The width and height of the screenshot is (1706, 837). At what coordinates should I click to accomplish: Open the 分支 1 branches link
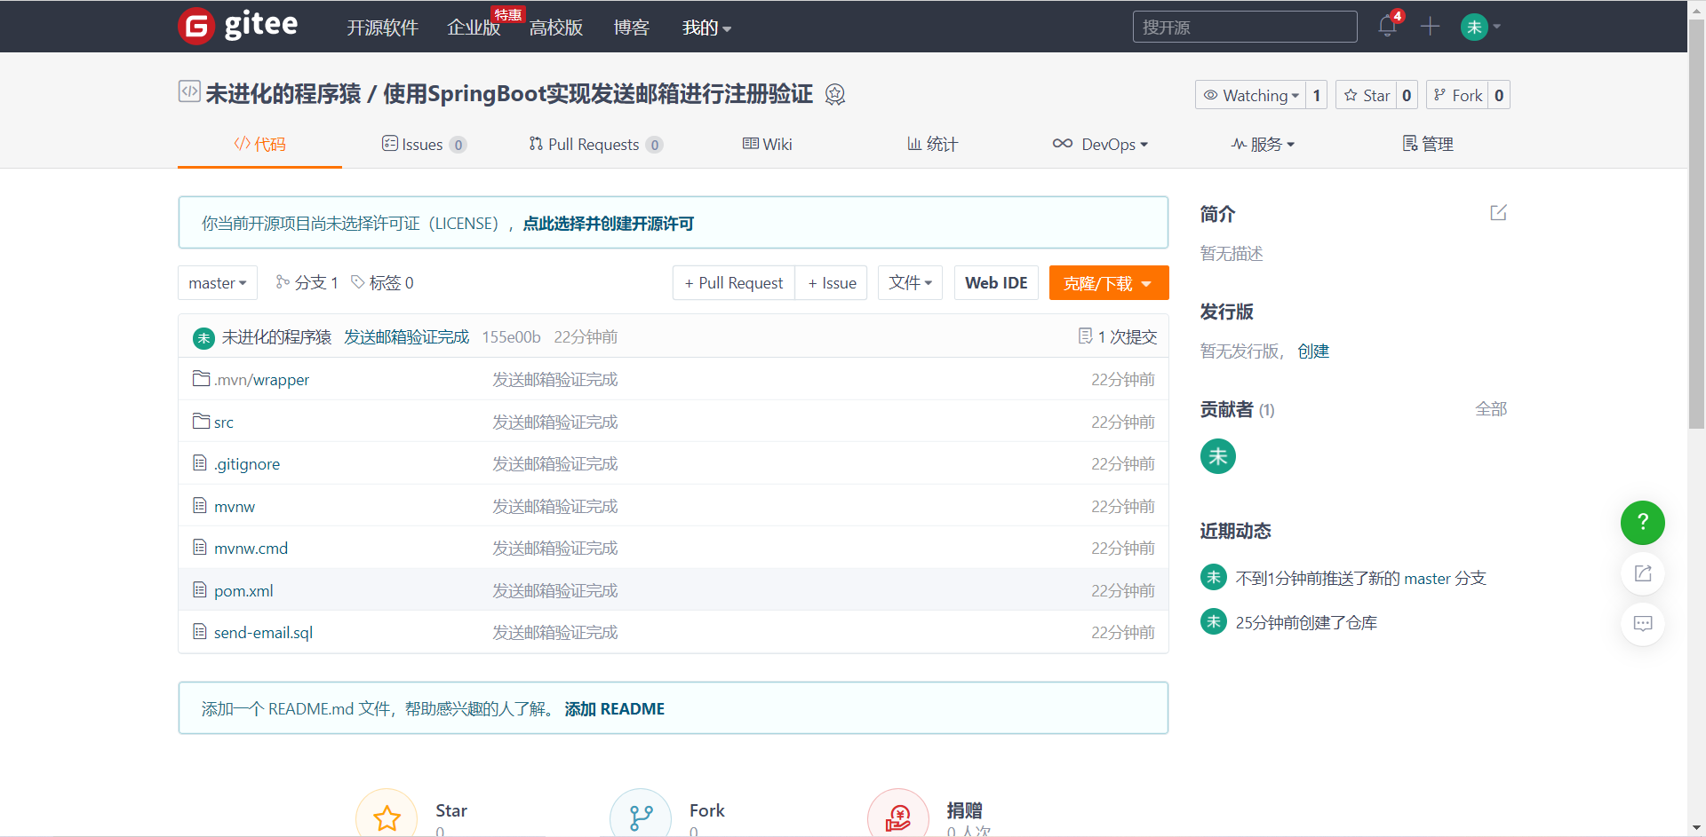307,282
